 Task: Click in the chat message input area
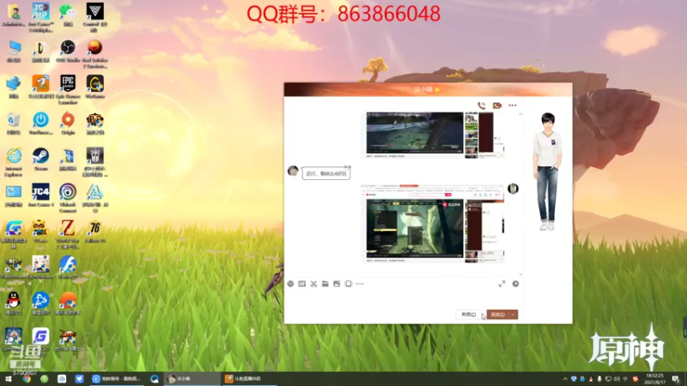coord(403,299)
